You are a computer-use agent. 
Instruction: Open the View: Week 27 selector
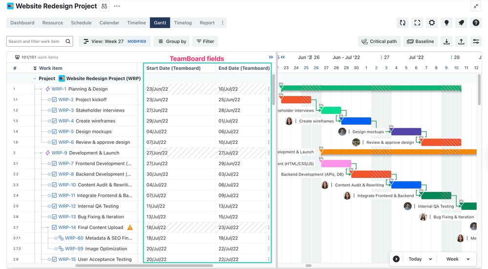114,41
